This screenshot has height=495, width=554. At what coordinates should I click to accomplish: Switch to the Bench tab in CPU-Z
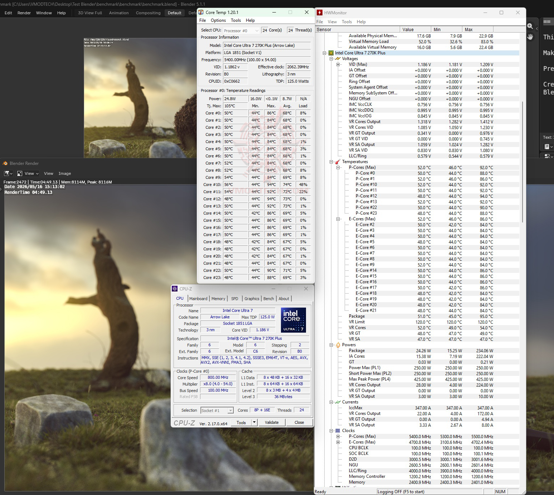(x=269, y=299)
